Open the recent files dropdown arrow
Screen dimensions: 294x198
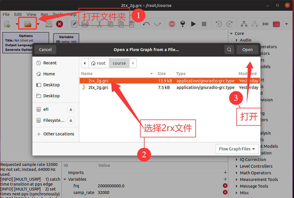click(x=38, y=24)
